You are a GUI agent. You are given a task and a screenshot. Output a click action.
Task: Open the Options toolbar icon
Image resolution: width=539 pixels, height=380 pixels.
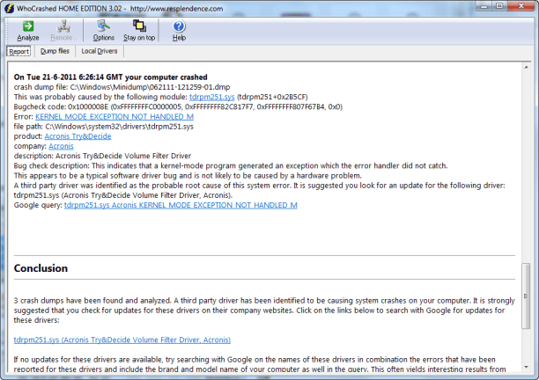(x=103, y=26)
